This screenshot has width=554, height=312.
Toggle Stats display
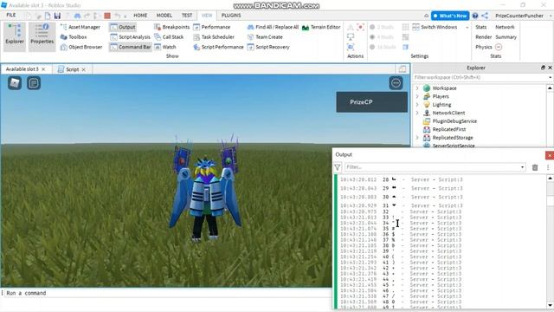point(481,27)
